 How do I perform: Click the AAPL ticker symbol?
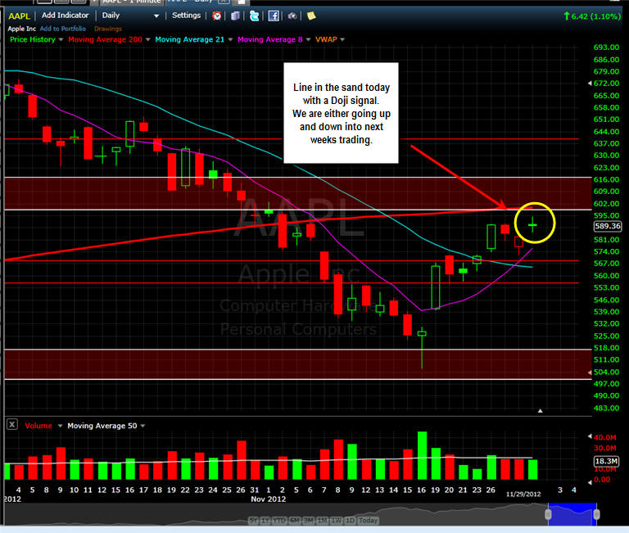pos(19,16)
